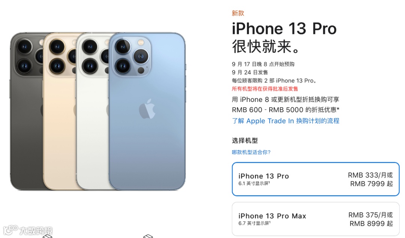Click the LiDAR sensor dot on the blue iPhone
The image size is (405, 238).
[141, 70]
